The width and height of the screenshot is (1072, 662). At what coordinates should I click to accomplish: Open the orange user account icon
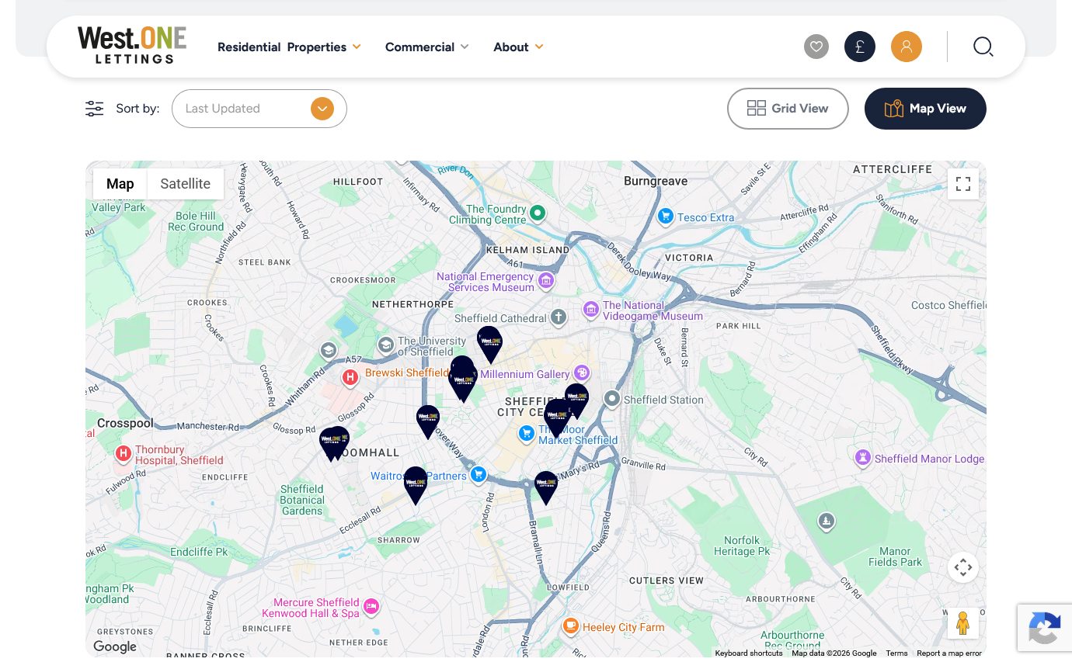tap(907, 47)
